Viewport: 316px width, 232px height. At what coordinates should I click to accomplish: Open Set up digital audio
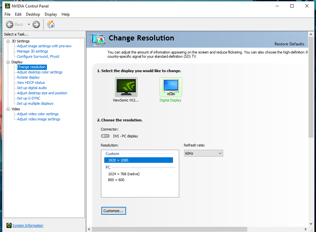click(32, 88)
